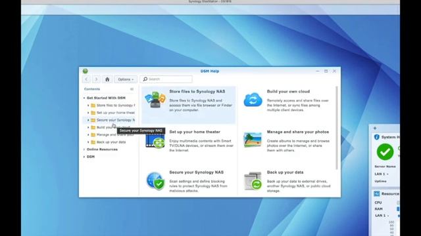Click folder icon beside Manage and share
This screenshot has height=236, width=421.
tap(93, 134)
